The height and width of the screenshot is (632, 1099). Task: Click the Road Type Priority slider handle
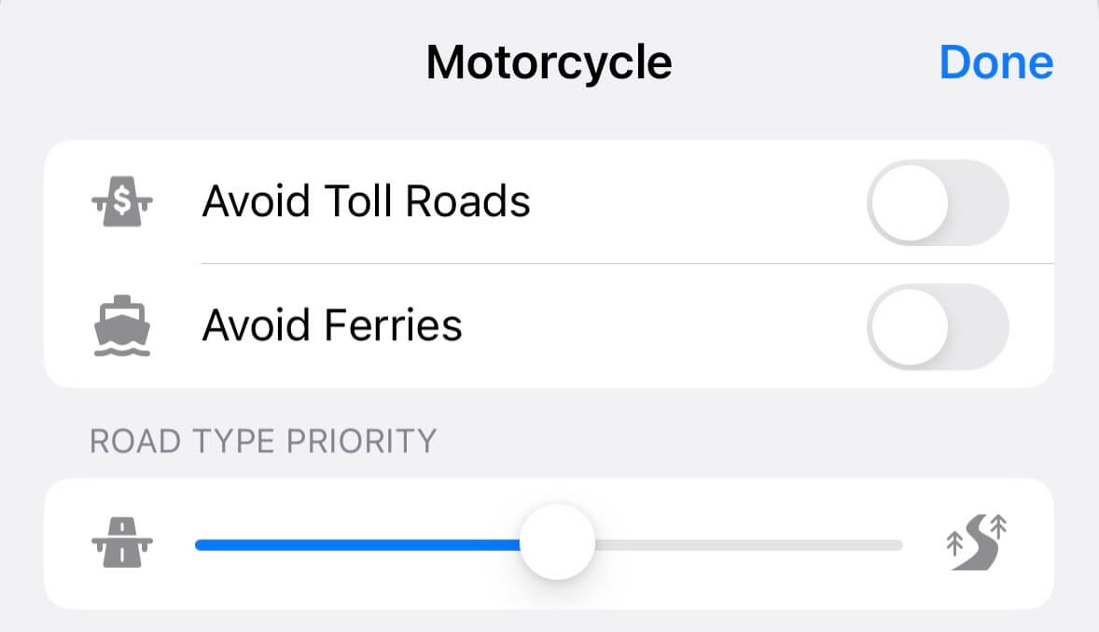[557, 543]
